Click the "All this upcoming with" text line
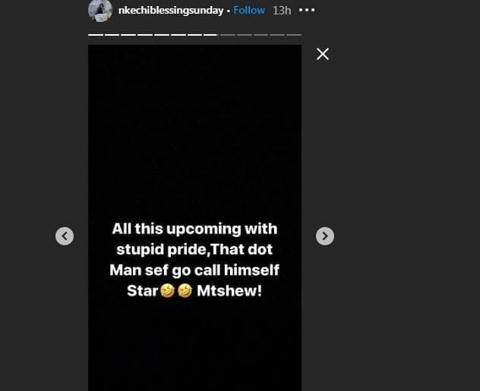The image size is (480, 391). pyautogui.click(x=194, y=229)
